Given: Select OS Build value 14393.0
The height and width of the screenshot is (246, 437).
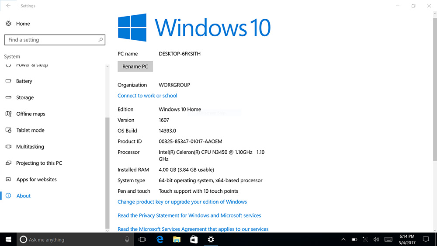Looking at the screenshot, I should pos(167,131).
